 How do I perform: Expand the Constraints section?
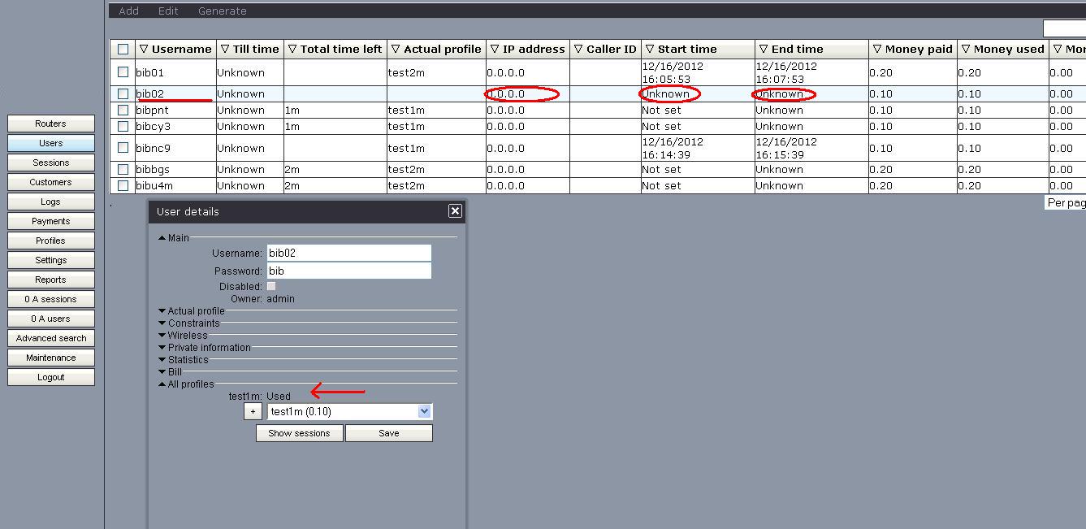coord(189,323)
